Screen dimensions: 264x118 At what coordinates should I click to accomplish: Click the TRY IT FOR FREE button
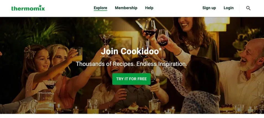pos(131,79)
